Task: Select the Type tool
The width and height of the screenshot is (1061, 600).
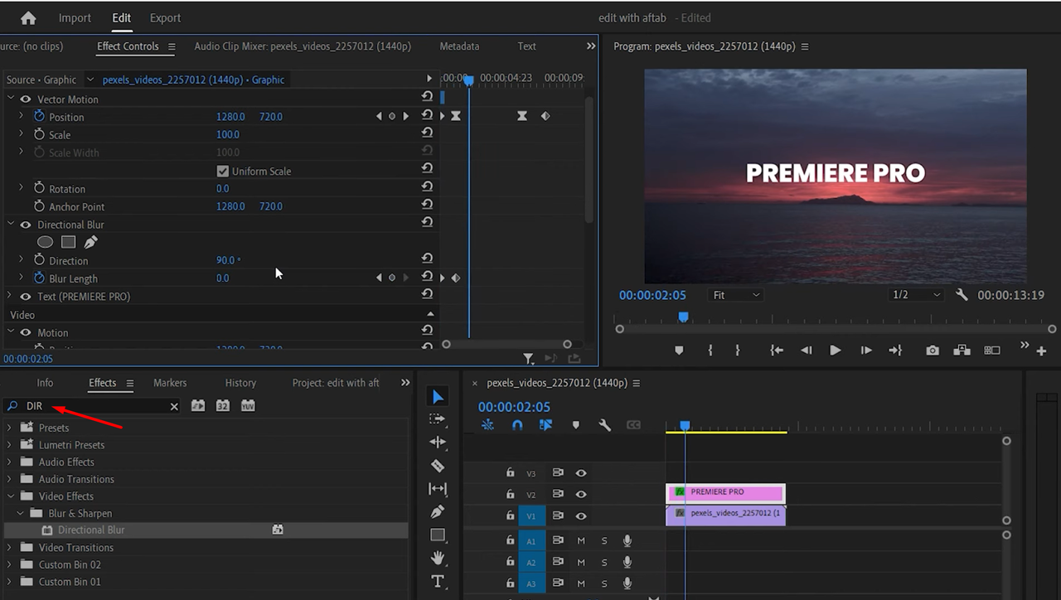Action: (438, 581)
